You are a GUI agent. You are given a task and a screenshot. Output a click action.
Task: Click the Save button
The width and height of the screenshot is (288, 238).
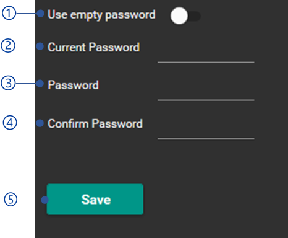(95, 200)
